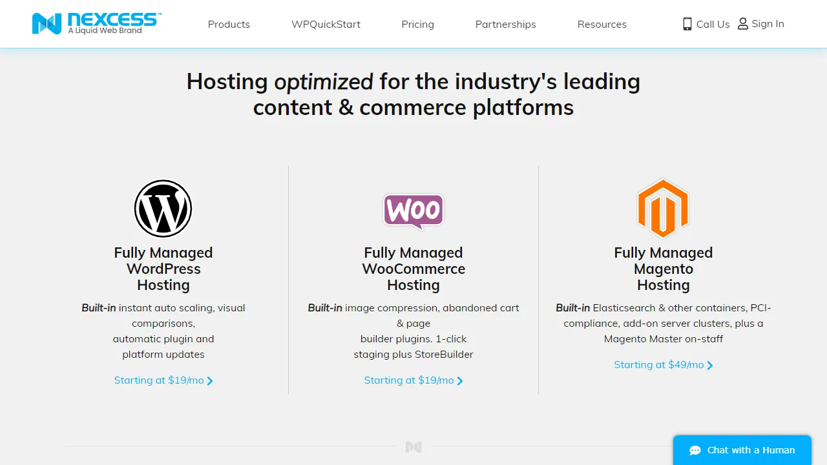Click 'Fully Managed Magento Hosting' heading

point(664,269)
